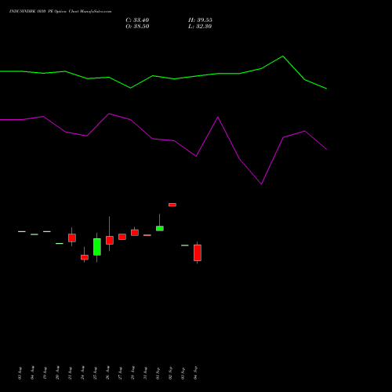392x392 pixels.
Task: Click the chart title text at top left
Action: coord(60,12)
